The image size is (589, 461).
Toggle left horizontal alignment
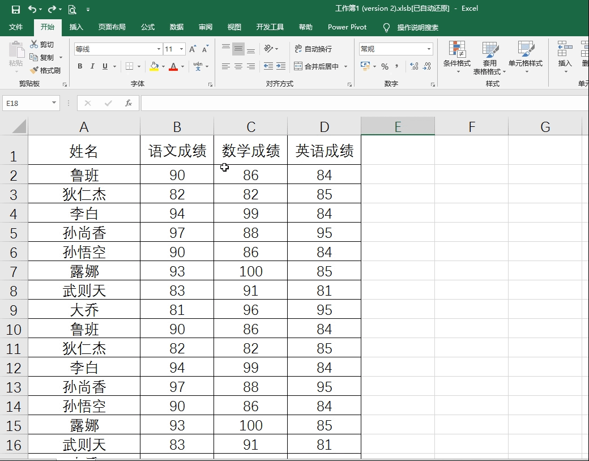226,66
